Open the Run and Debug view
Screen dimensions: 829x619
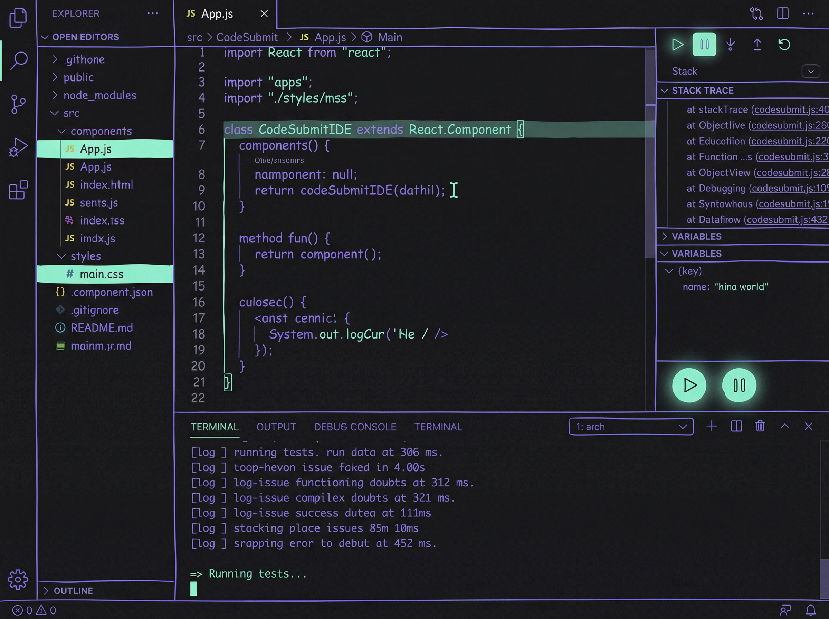tap(18, 147)
